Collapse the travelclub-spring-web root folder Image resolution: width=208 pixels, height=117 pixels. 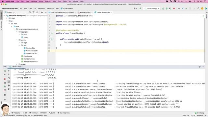[x=4, y=16]
